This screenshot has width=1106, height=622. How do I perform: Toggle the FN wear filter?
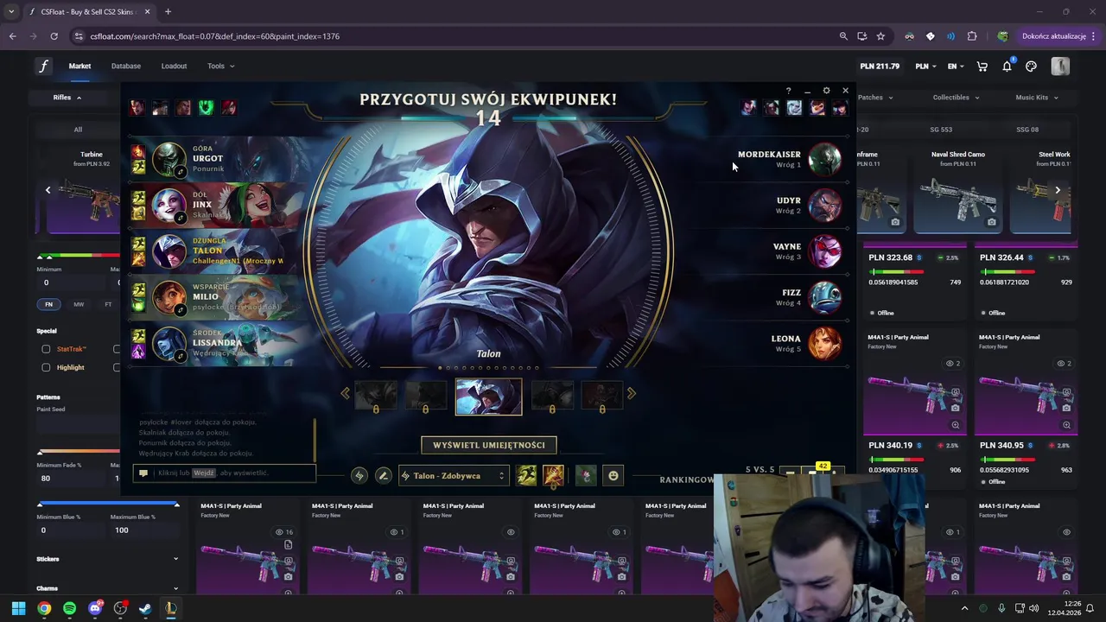48,304
